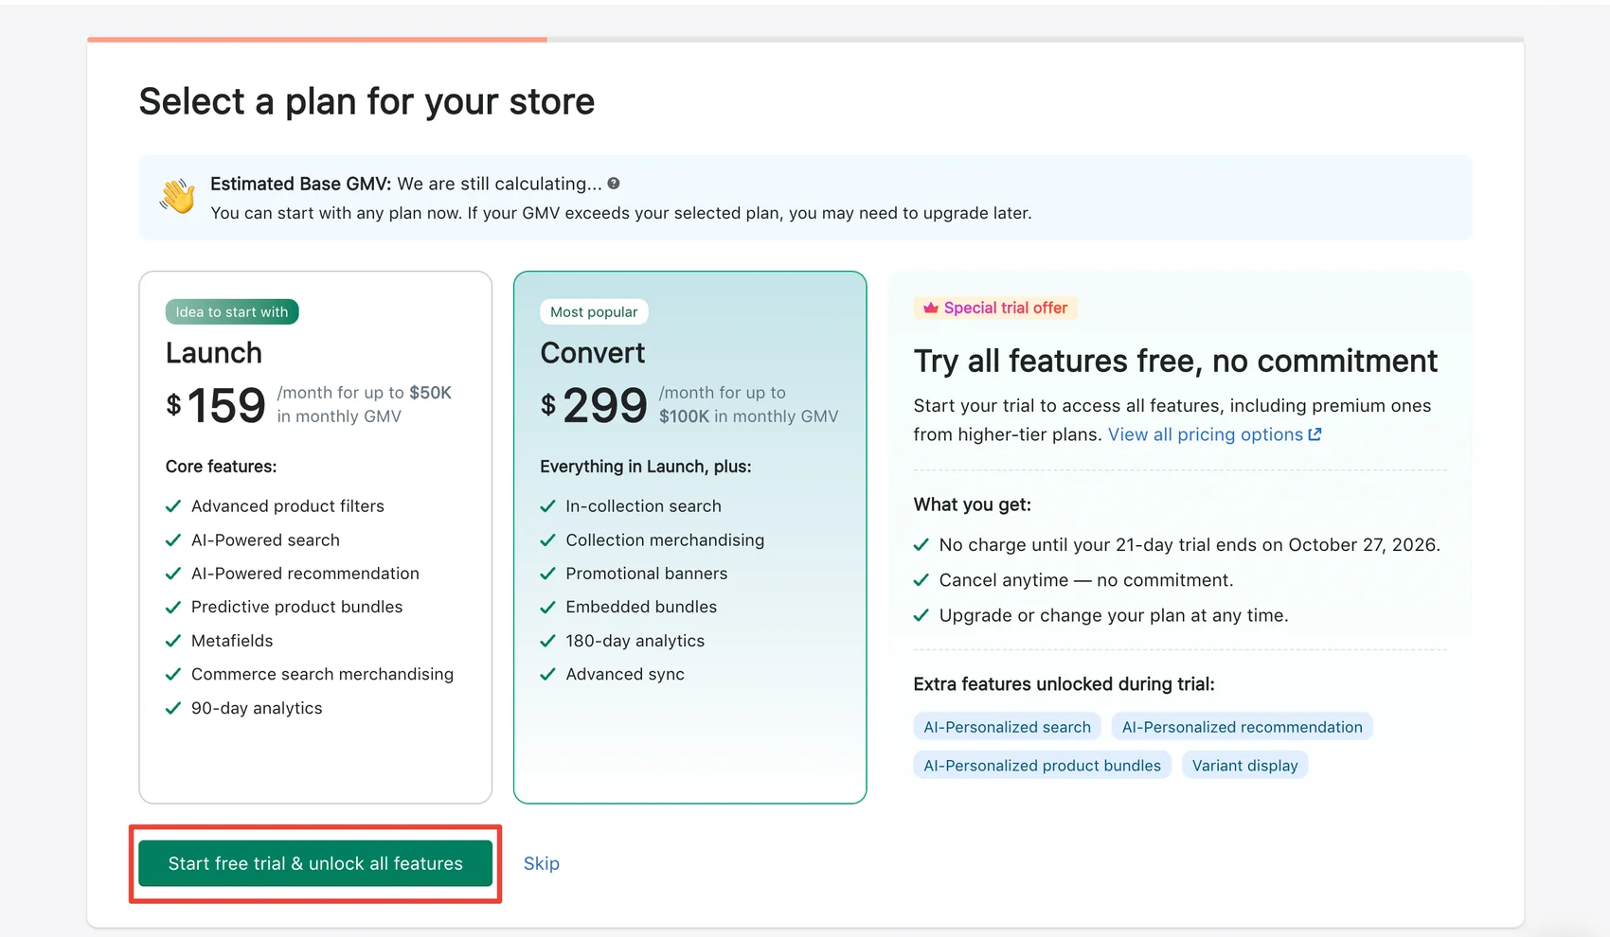Click the Skip link
The height and width of the screenshot is (937, 1610).
pos(542,863)
